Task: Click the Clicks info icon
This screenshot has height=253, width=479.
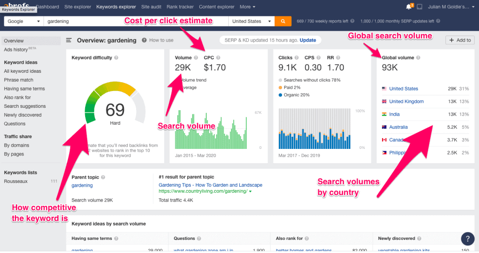Action: click(x=297, y=57)
